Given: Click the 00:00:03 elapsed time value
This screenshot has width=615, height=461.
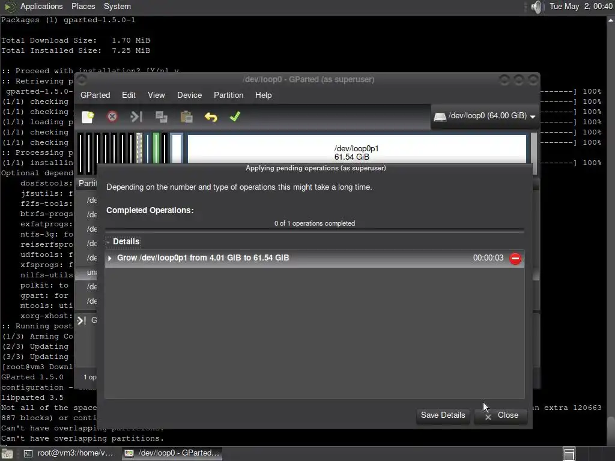Looking at the screenshot, I should pos(488,258).
